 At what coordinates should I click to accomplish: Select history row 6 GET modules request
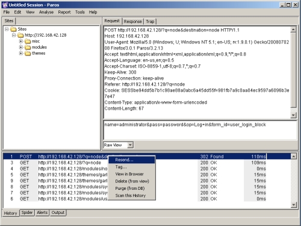pyautogui.click(x=135, y=199)
